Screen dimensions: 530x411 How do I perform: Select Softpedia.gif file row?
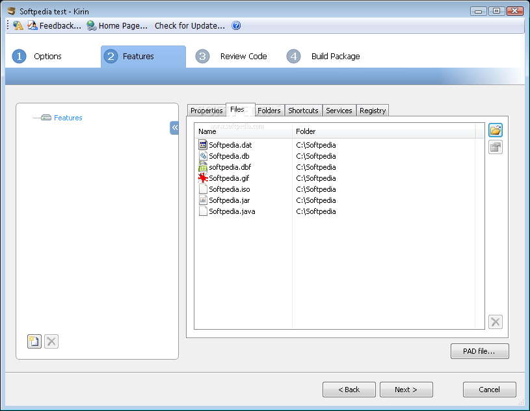tap(339, 178)
